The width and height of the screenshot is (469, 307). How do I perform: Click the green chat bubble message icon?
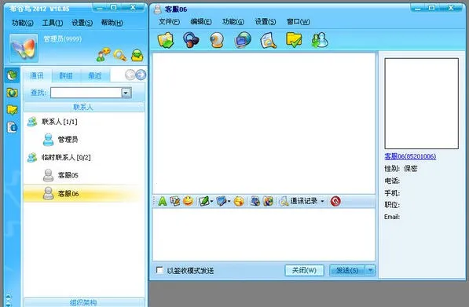(x=137, y=55)
